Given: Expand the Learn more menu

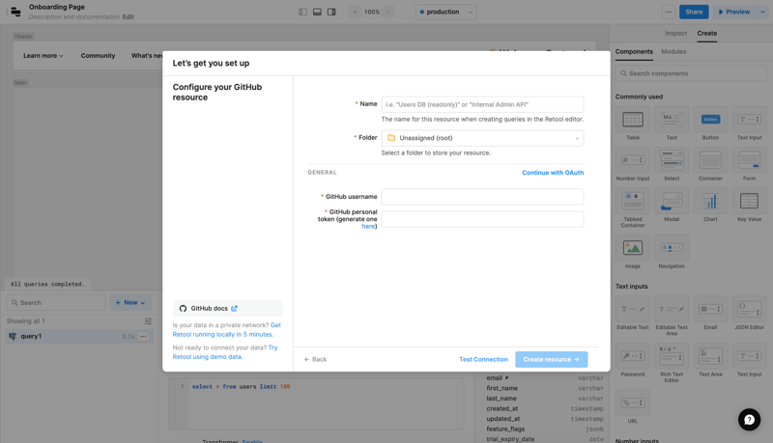Looking at the screenshot, I should click(43, 56).
